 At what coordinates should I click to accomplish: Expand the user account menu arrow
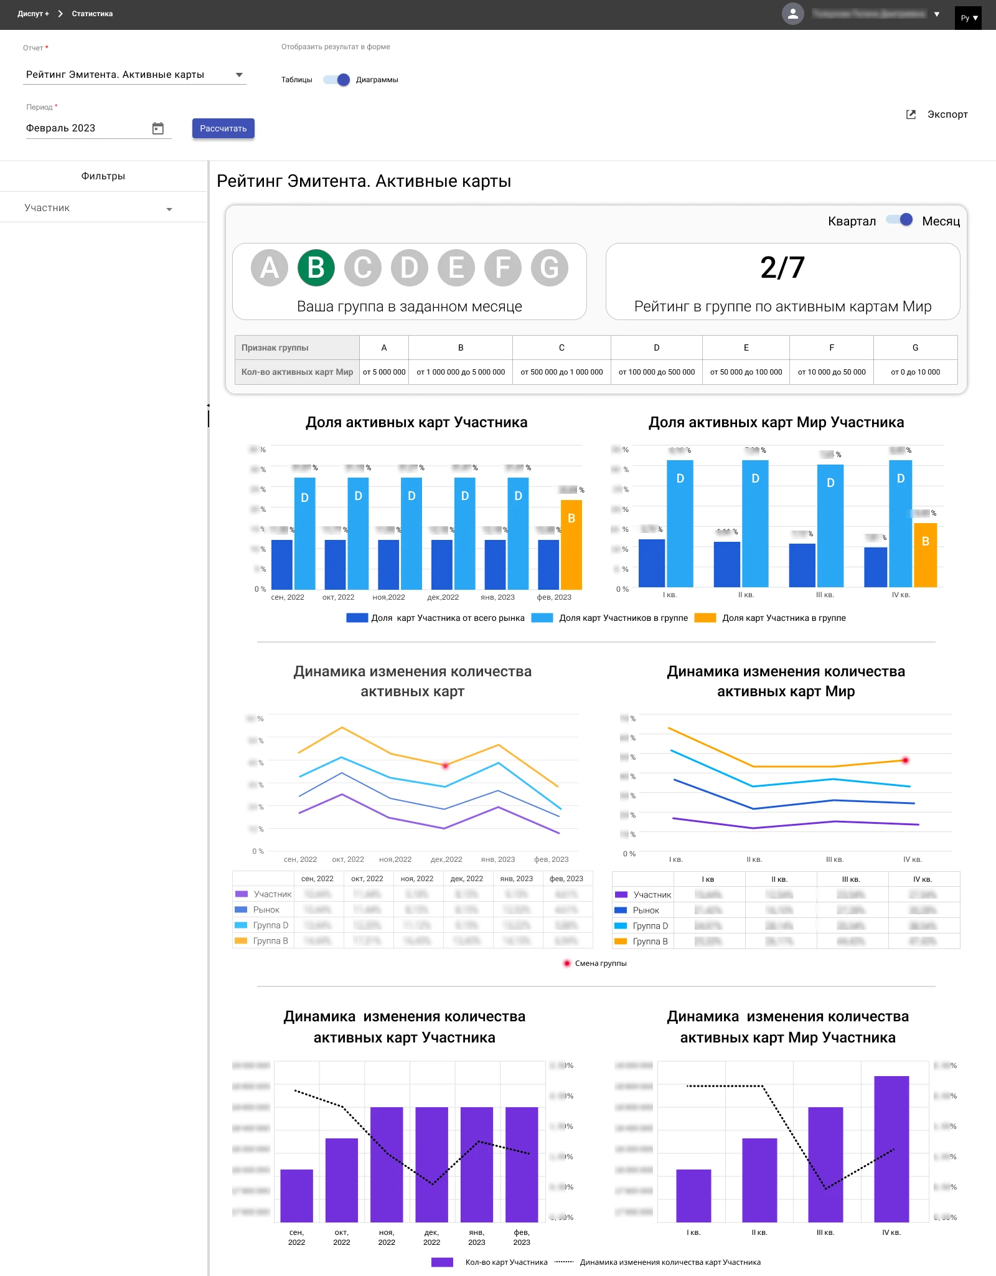click(937, 14)
